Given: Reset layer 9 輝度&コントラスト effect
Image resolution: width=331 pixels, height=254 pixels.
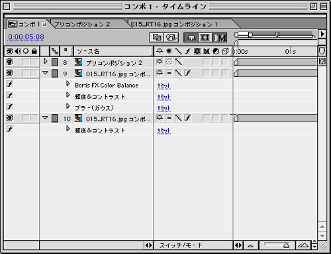Looking at the screenshot, I should [x=164, y=97].
